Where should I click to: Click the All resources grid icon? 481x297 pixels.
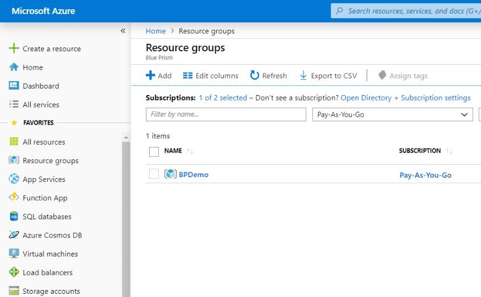click(x=14, y=142)
